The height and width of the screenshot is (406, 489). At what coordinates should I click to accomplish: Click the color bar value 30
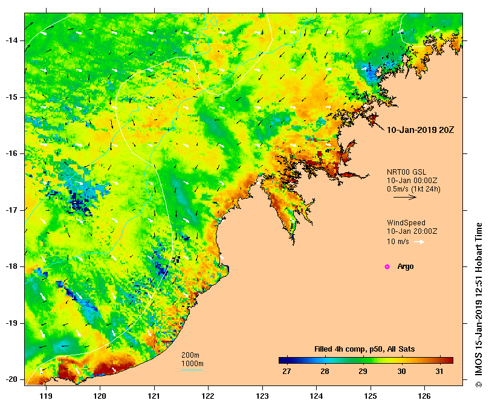pos(401,372)
